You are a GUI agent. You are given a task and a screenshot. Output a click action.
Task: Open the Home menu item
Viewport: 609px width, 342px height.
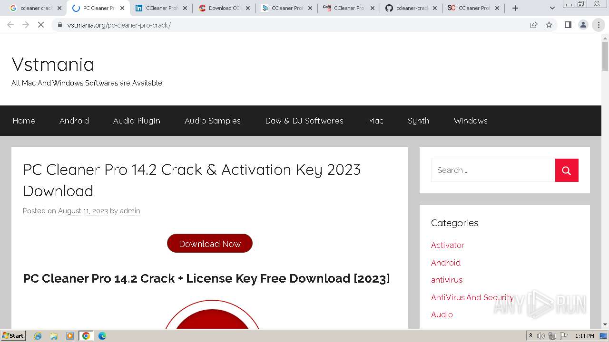click(x=24, y=121)
